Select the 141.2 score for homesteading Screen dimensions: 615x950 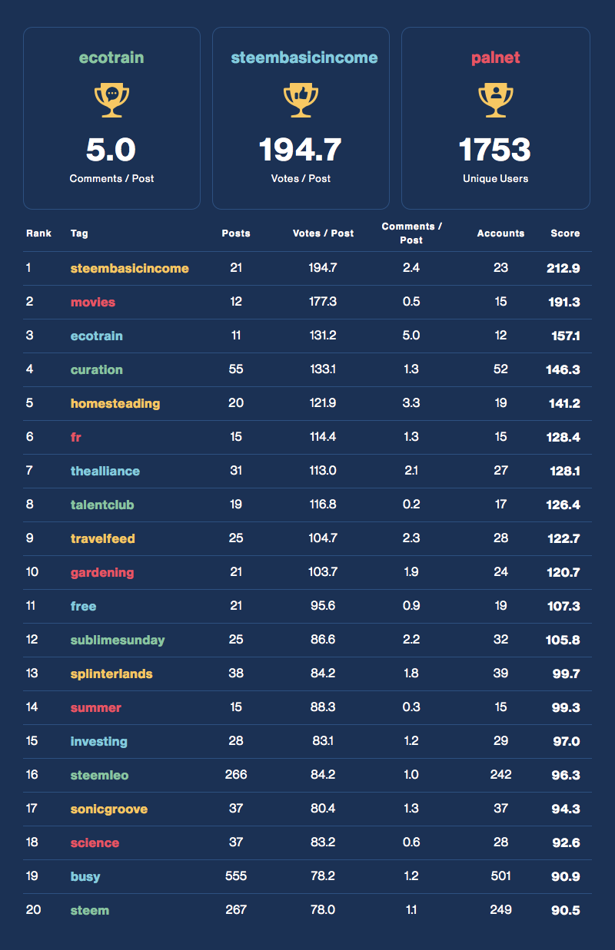coord(564,404)
